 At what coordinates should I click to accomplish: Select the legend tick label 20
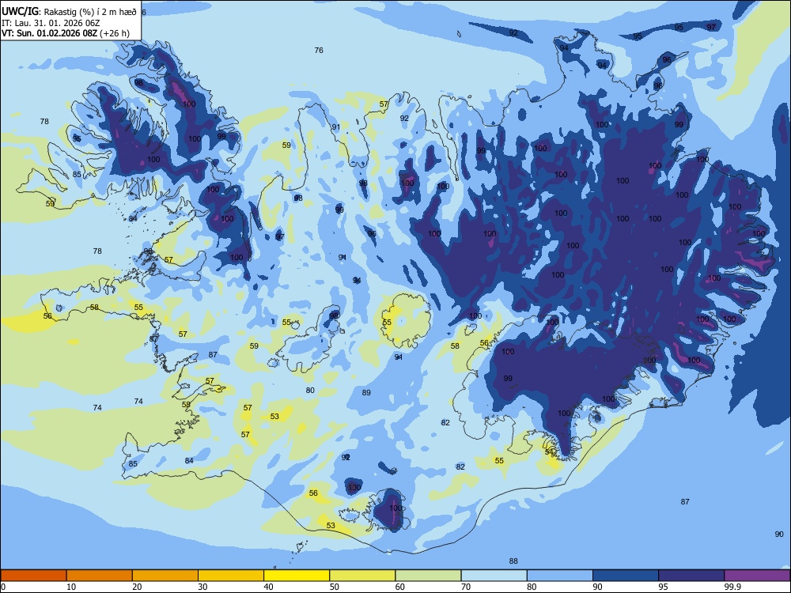coord(137,587)
